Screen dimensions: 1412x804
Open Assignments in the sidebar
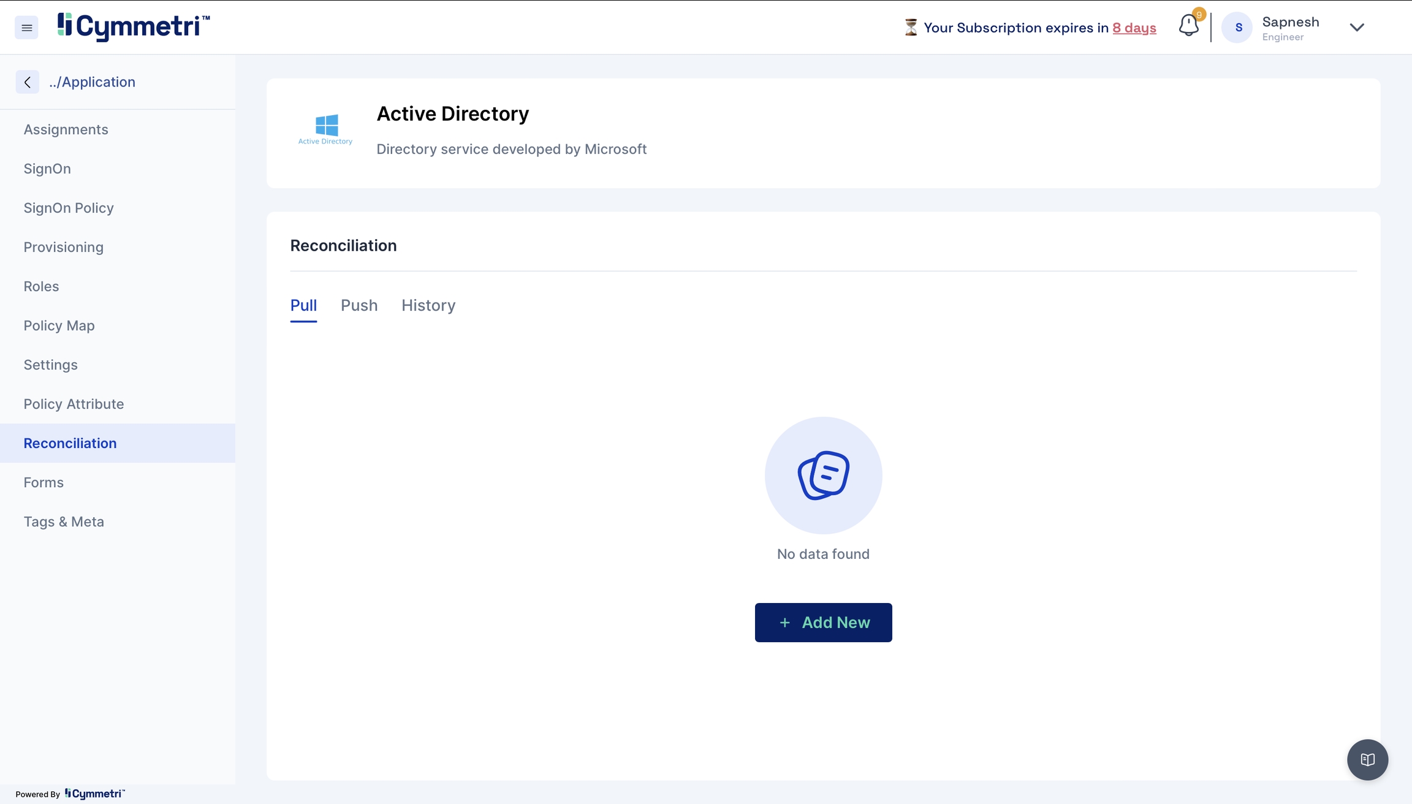coord(66,130)
